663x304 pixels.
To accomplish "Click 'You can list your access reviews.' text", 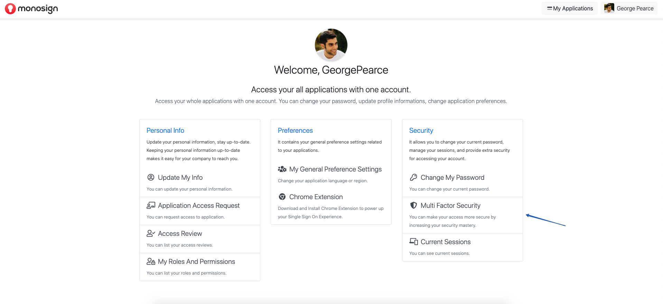I will point(180,245).
